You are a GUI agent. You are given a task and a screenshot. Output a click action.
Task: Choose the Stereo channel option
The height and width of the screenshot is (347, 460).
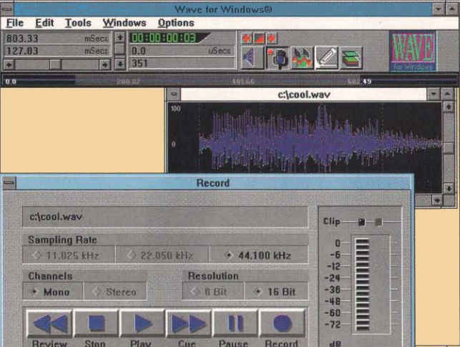point(115,292)
